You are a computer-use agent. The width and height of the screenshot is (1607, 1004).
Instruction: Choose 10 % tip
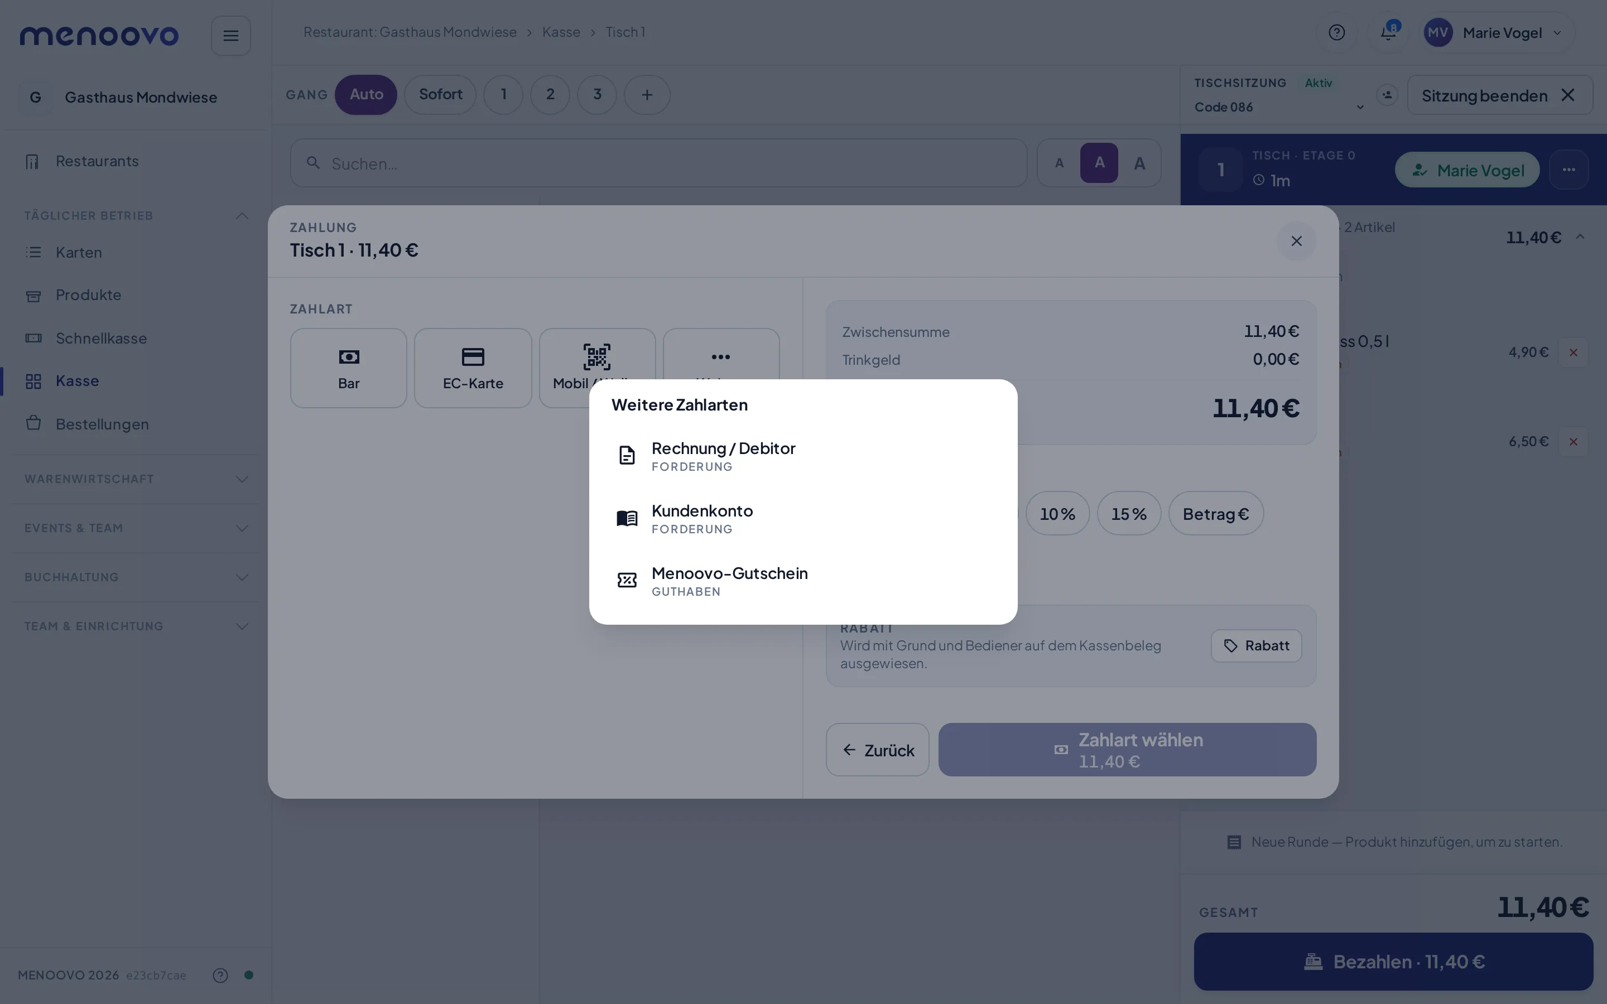pos(1057,513)
